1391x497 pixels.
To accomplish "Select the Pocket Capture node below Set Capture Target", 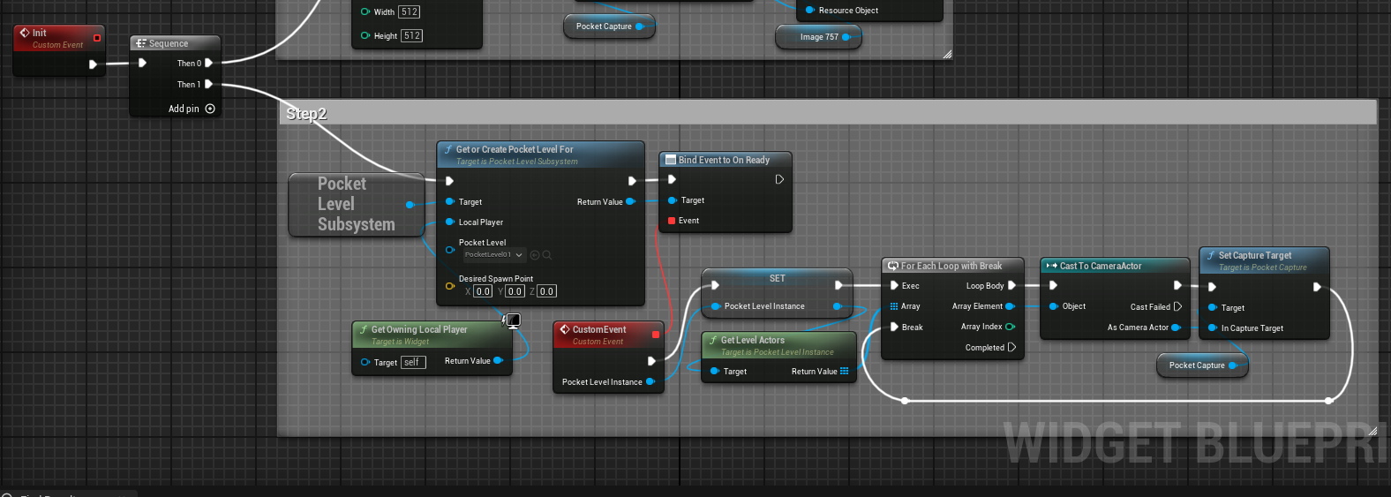I will coord(1202,365).
